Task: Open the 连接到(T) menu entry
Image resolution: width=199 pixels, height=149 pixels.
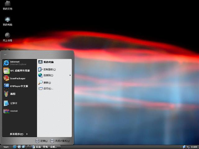Action: (54, 75)
